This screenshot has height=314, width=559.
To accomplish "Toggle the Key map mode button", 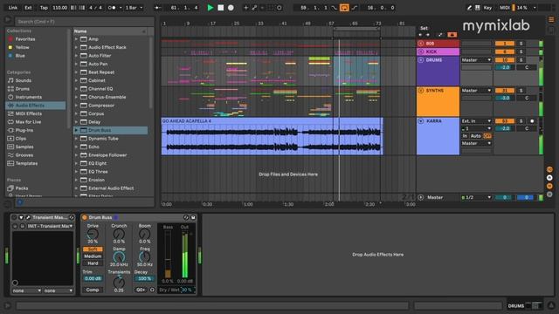I will pyautogui.click(x=487, y=8).
